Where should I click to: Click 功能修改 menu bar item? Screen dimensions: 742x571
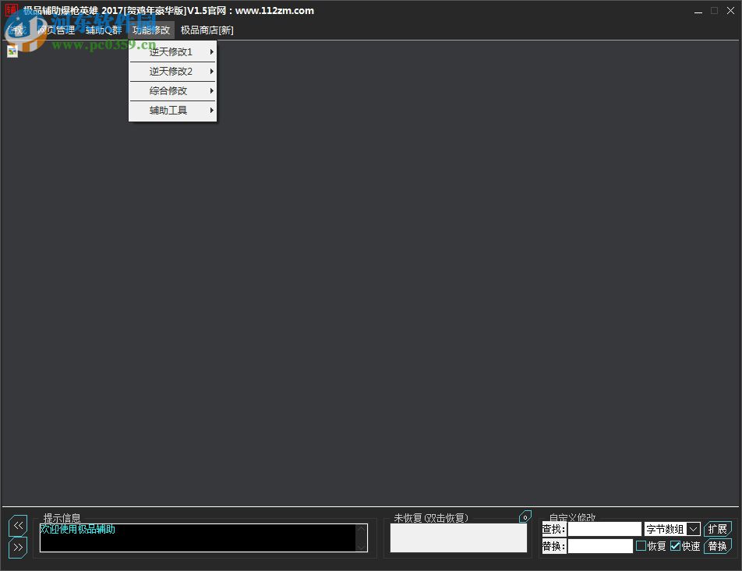coord(151,30)
